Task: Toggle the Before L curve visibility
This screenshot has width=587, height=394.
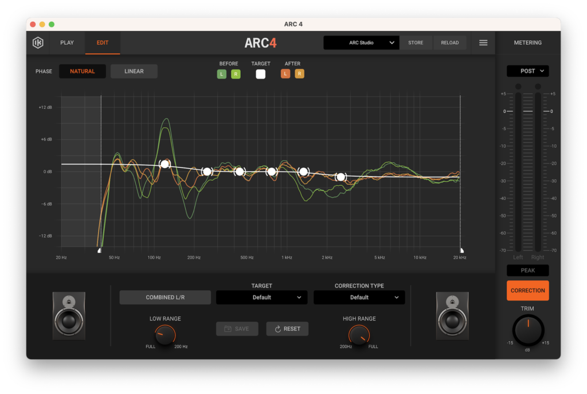Action: [221, 74]
